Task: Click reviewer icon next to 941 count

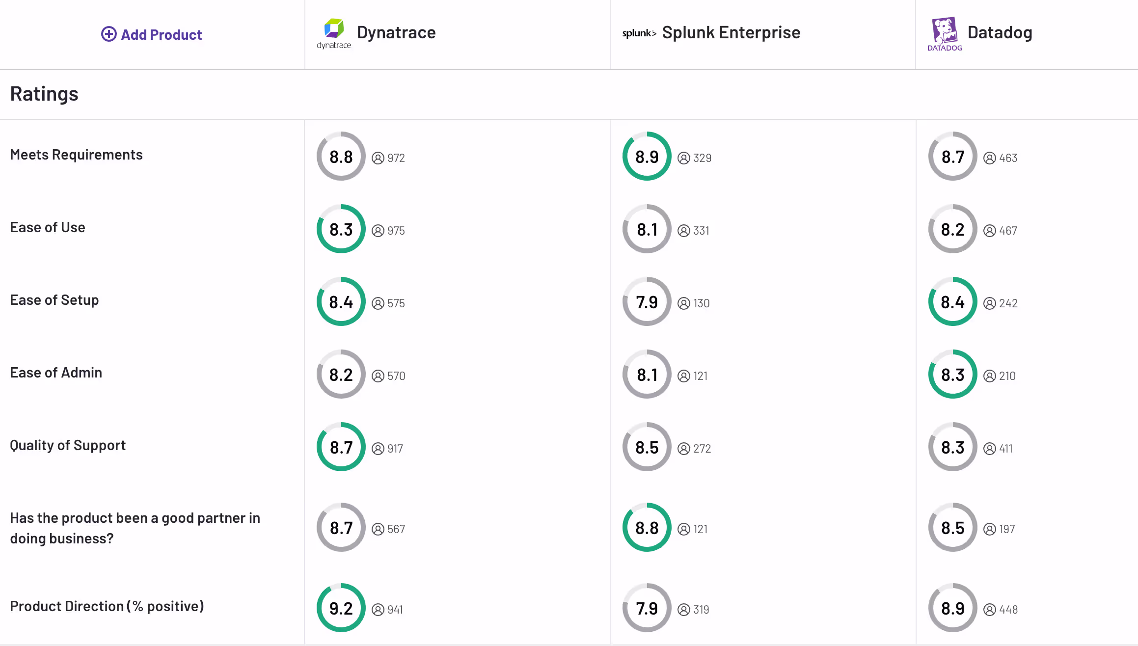Action: point(378,610)
